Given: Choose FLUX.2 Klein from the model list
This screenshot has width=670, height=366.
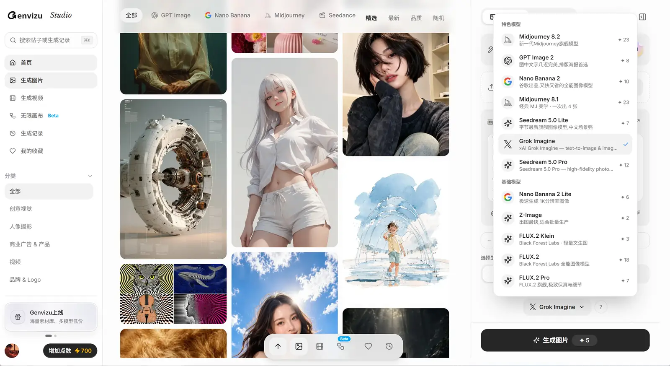Looking at the screenshot, I should [x=565, y=239].
